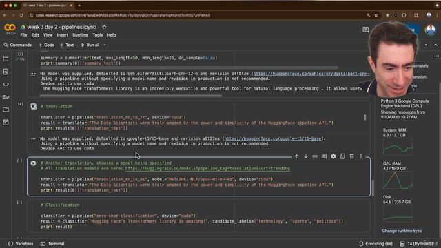The width and height of the screenshot is (441, 248).
Task: Open the user account avatar
Action: 430,30
